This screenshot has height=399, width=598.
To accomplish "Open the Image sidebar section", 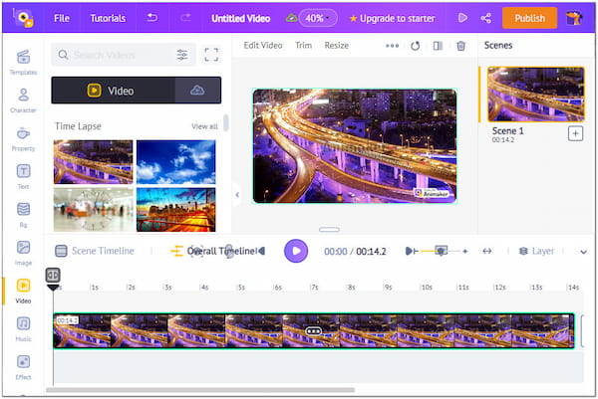I will [23, 253].
